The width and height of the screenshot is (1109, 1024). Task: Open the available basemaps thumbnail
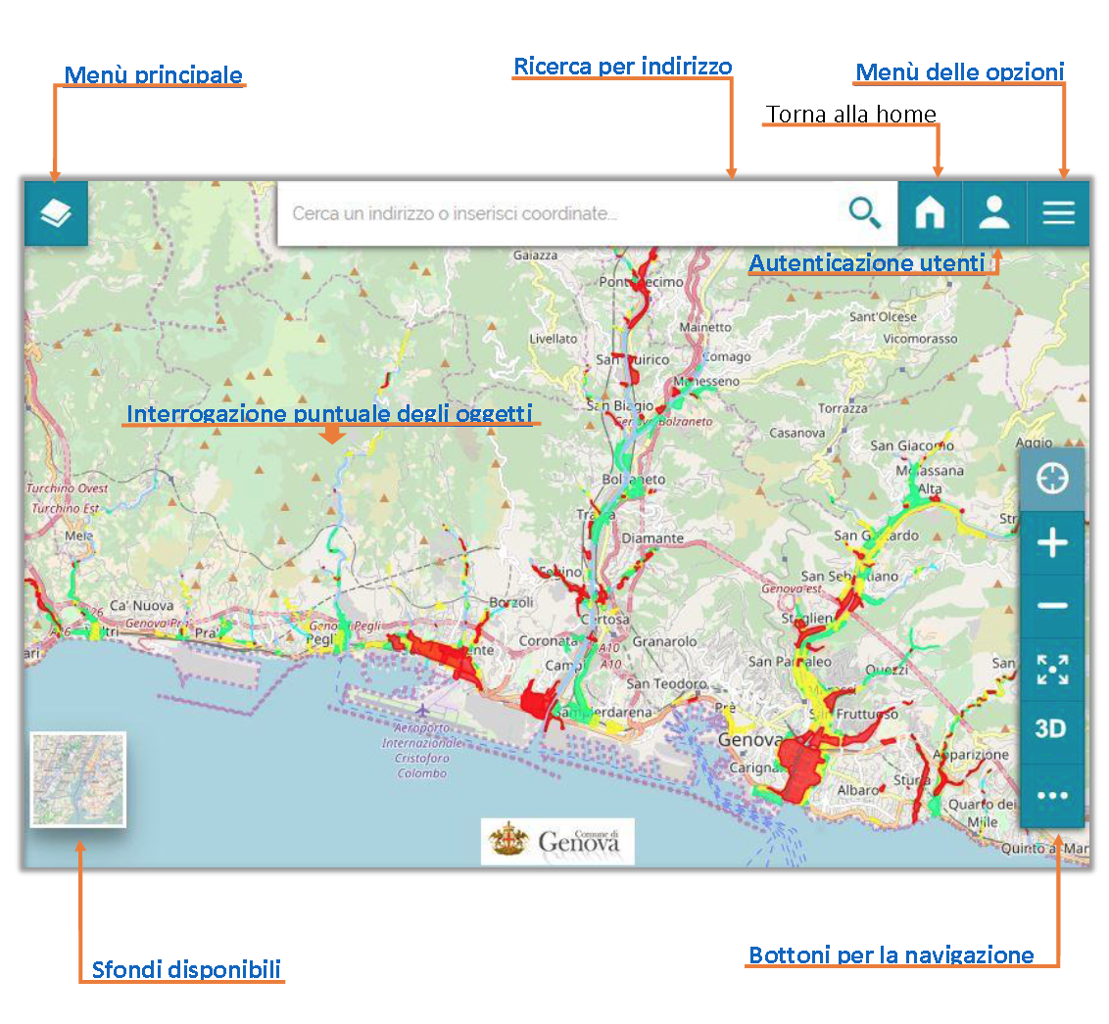(x=77, y=779)
